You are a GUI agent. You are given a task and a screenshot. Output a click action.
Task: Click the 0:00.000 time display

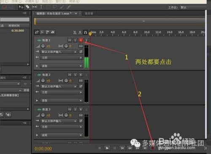pyautogui.click(x=43, y=149)
